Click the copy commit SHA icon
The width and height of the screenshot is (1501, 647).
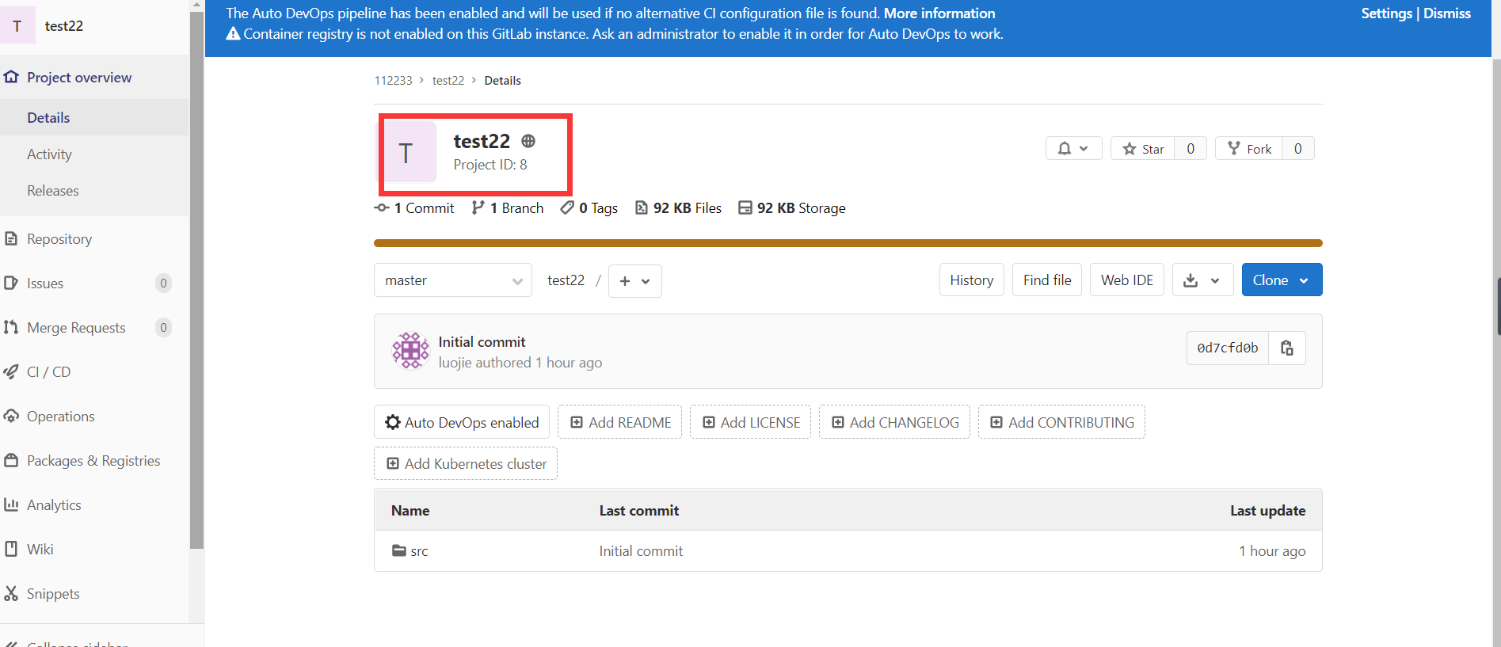pyautogui.click(x=1286, y=348)
